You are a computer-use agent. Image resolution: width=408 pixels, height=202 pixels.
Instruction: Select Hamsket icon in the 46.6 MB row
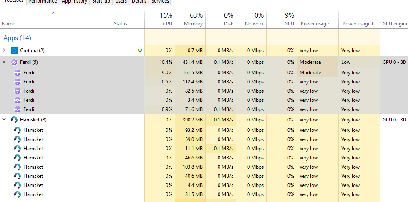18,157
